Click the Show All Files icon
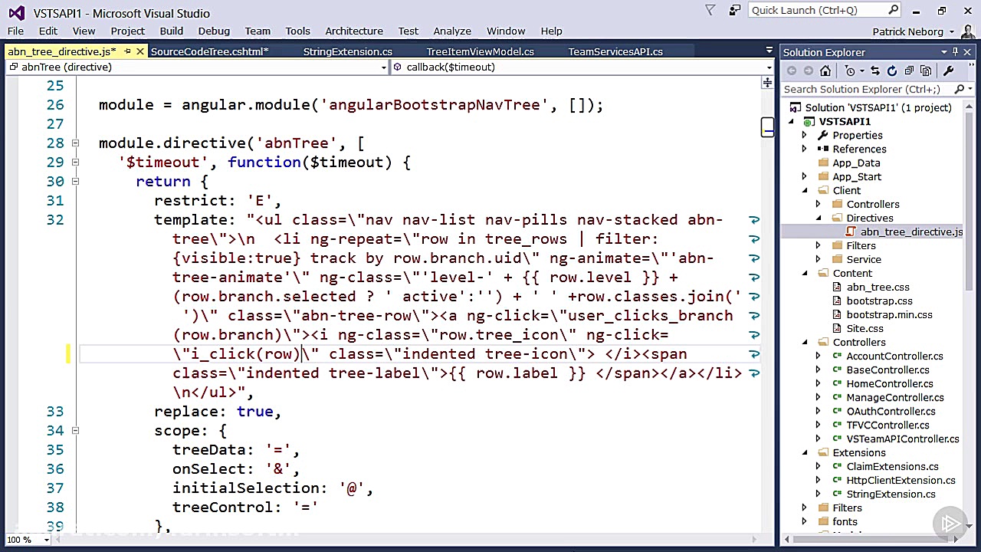The image size is (981, 552). click(x=926, y=71)
